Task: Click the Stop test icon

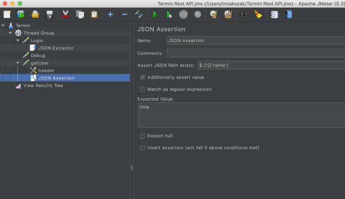Action: (x=183, y=14)
